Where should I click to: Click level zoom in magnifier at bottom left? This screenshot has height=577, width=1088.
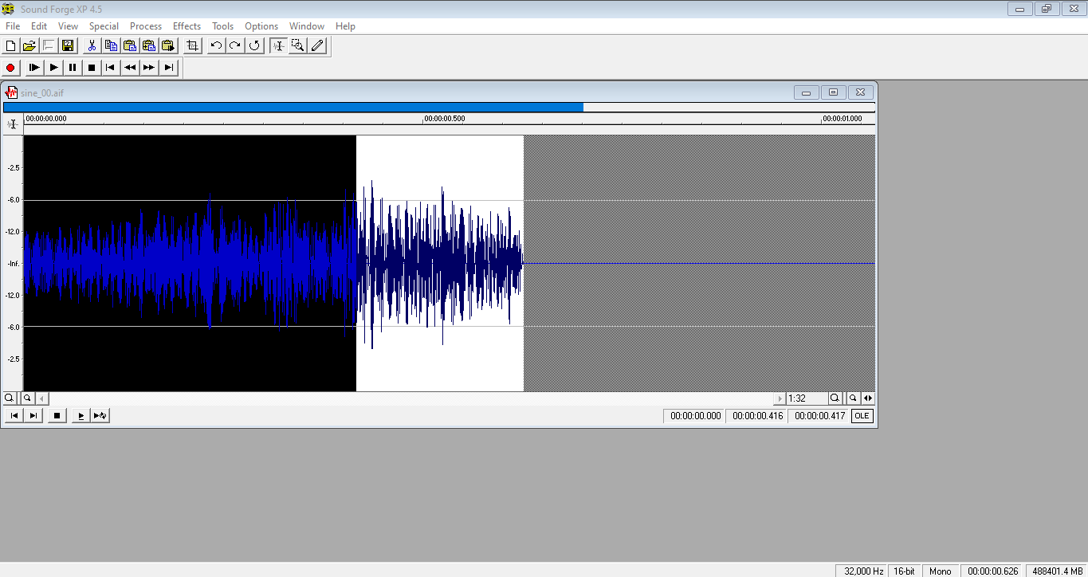click(x=10, y=398)
